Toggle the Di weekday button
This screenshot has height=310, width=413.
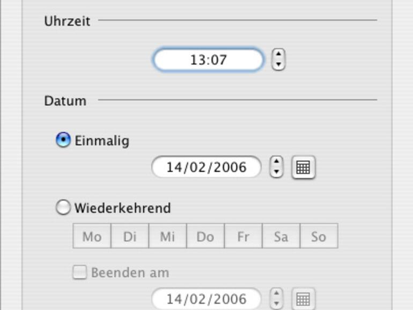coord(130,236)
